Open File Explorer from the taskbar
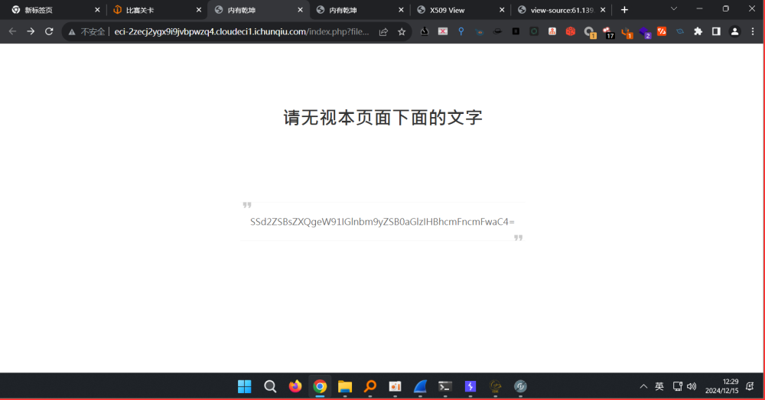This screenshot has height=400, width=765. 345,386
